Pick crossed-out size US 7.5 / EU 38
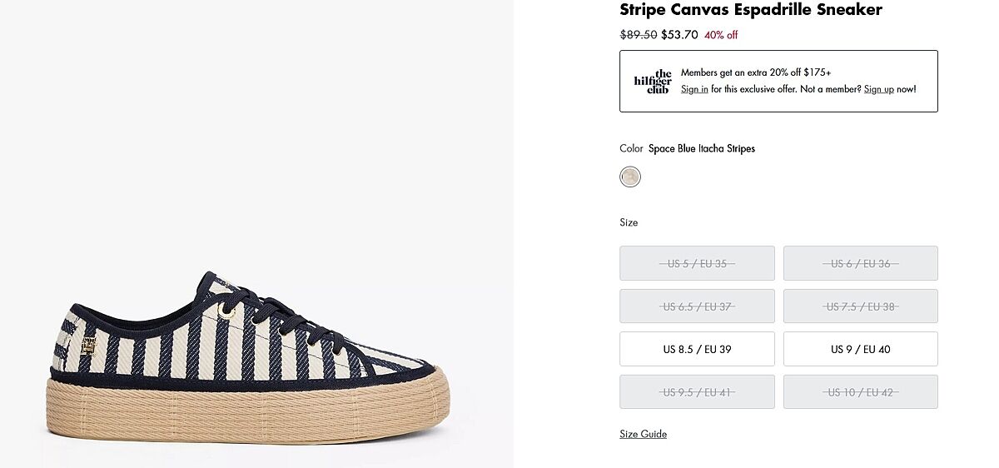This screenshot has width=999, height=468. click(x=860, y=306)
